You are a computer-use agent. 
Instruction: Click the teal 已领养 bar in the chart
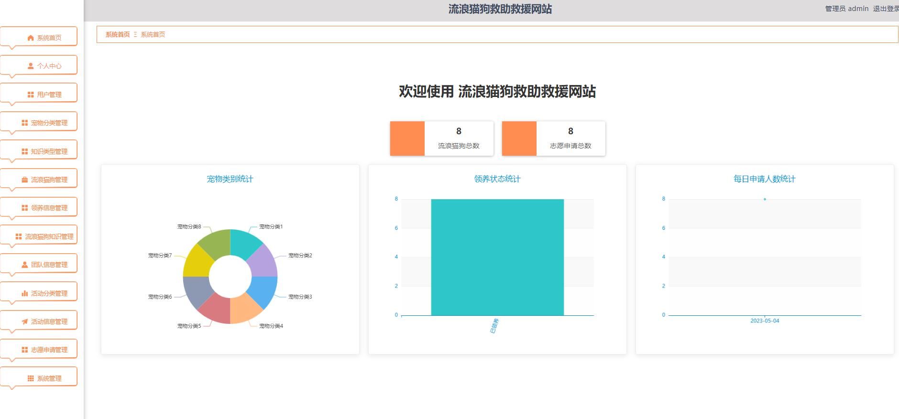pos(497,257)
